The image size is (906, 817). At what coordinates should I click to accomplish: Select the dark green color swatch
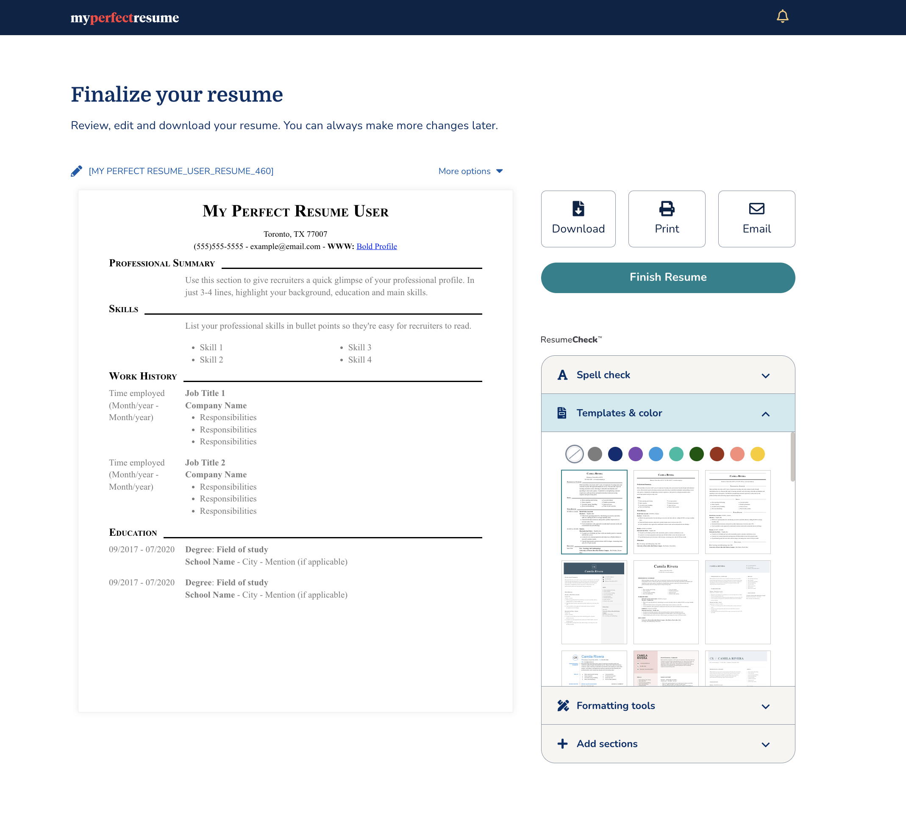697,454
